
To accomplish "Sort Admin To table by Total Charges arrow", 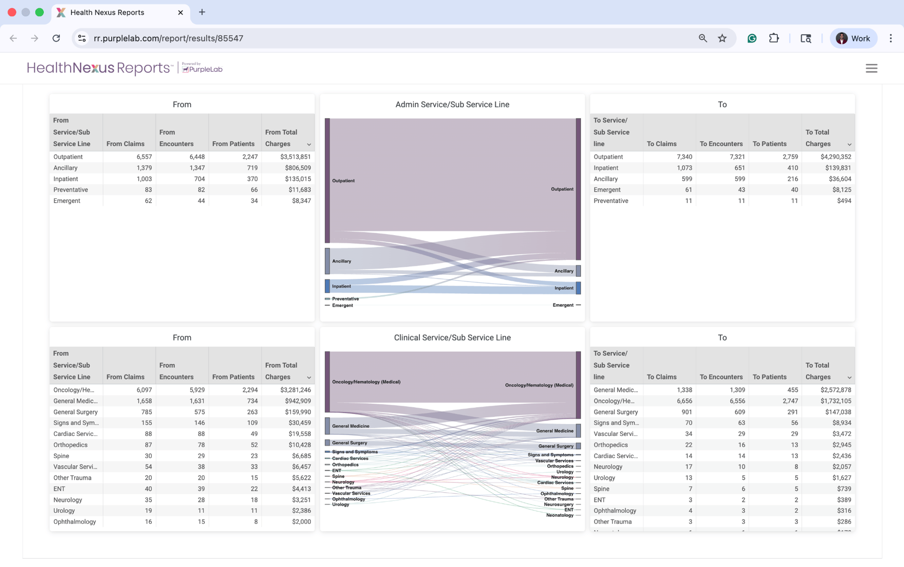I will [849, 145].
